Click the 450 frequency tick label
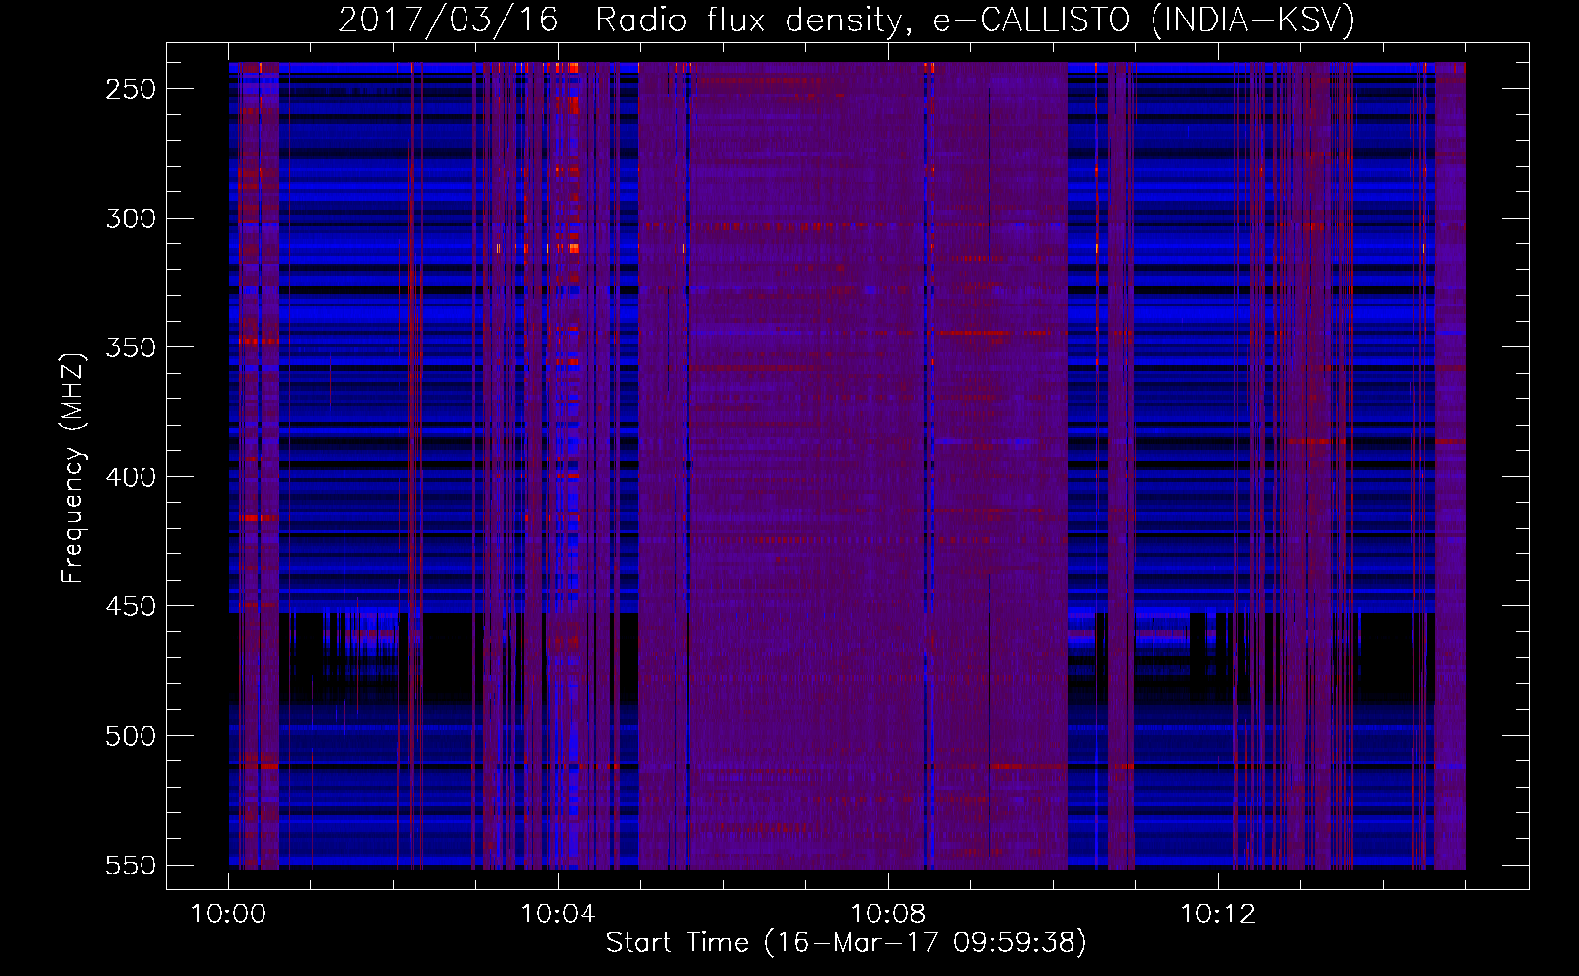This screenshot has height=976, width=1579. 131,606
